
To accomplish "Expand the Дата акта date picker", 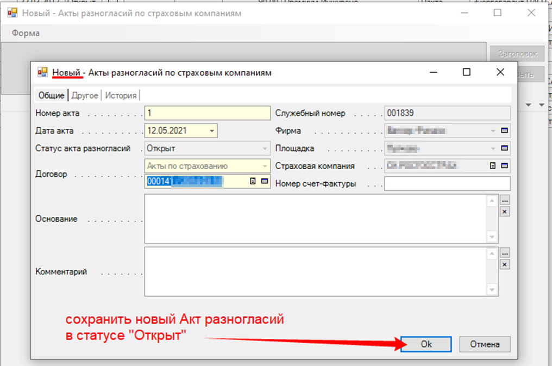I will [x=211, y=131].
